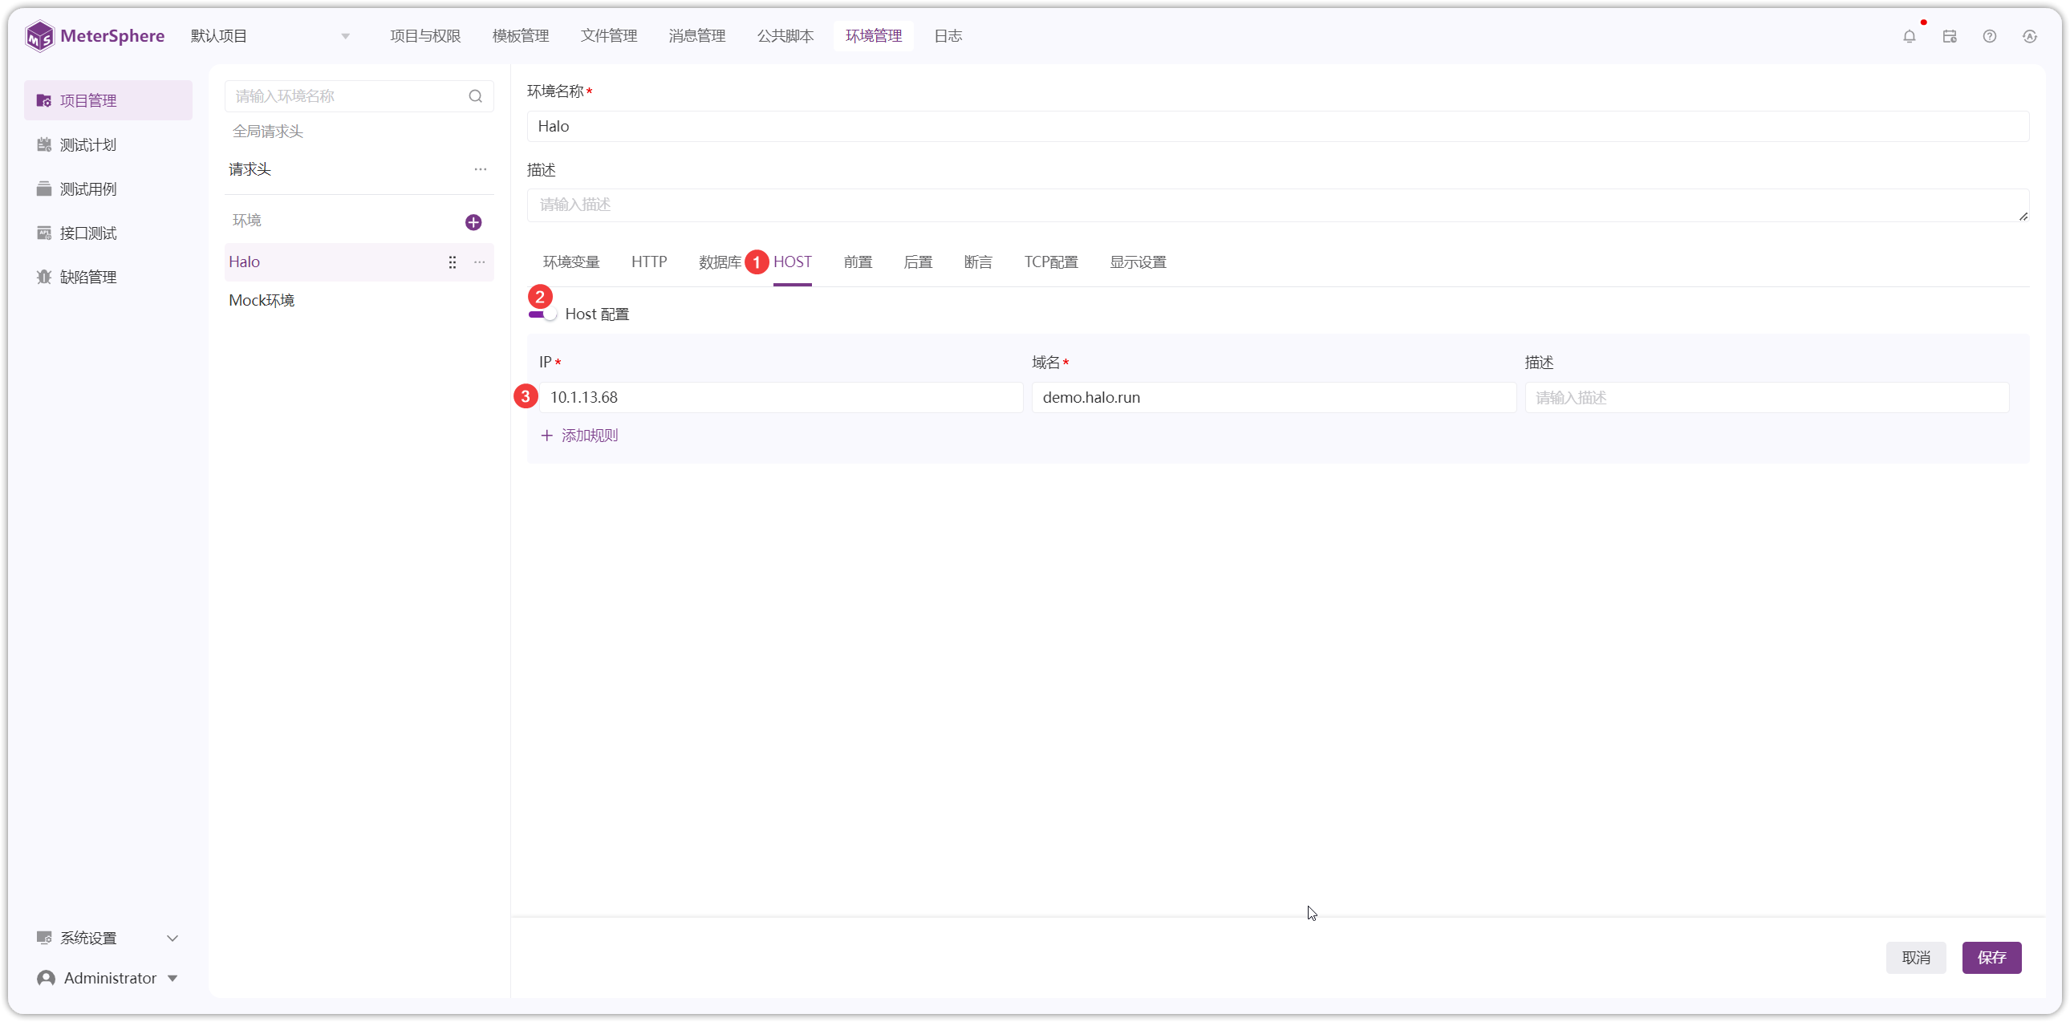
Task: Open 测试用例 in the sidebar
Action: point(108,189)
